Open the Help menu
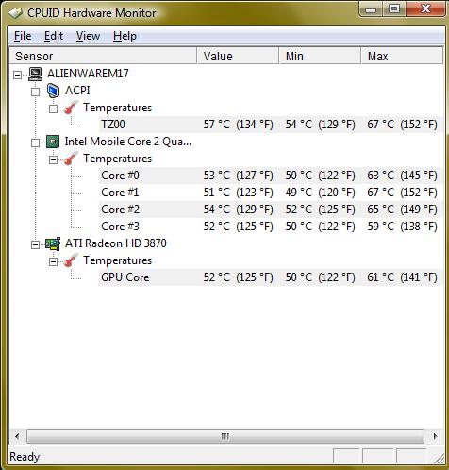The height and width of the screenshot is (470, 449). click(x=125, y=36)
